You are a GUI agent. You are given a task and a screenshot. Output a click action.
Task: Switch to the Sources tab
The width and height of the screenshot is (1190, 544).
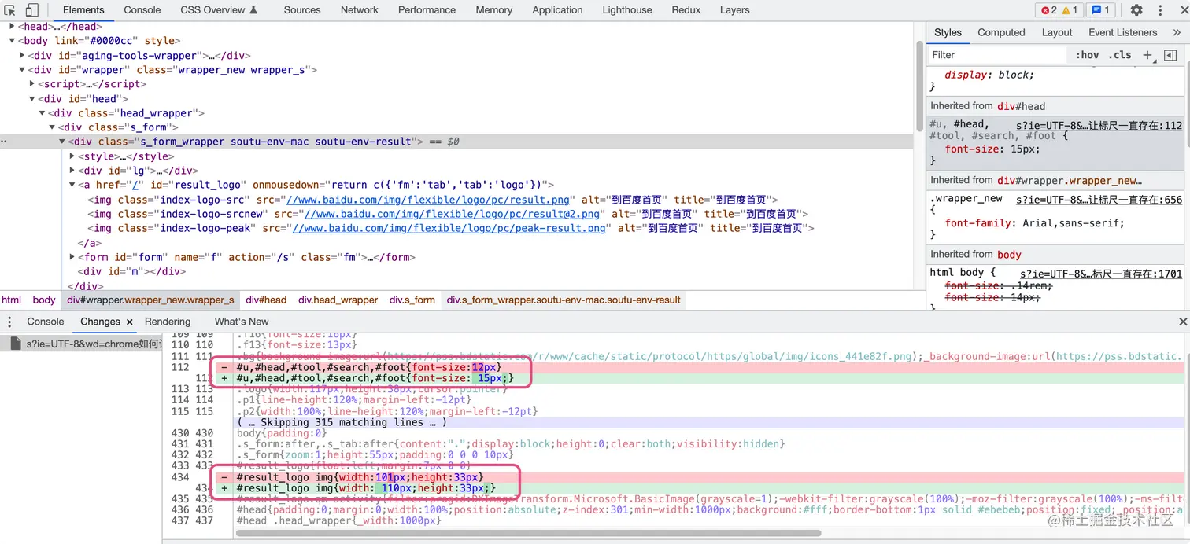click(302, 10)
